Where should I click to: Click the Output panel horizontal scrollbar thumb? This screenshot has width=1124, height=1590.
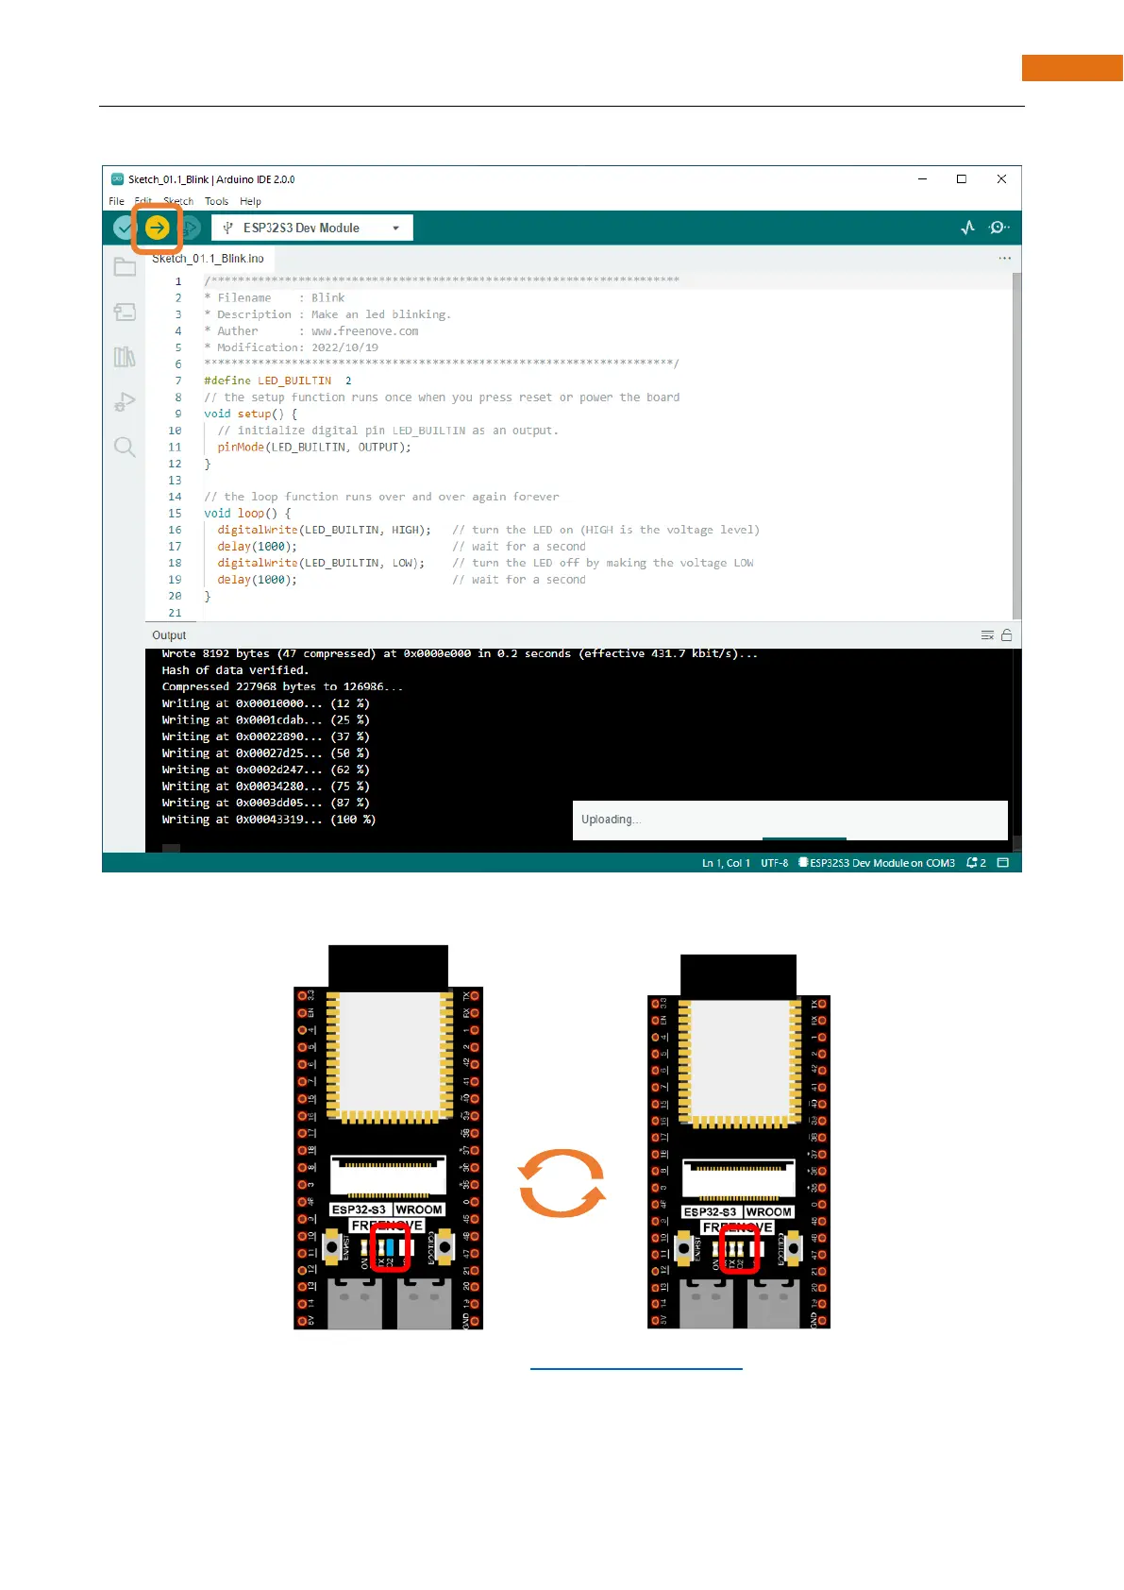(x=171, y=848)
